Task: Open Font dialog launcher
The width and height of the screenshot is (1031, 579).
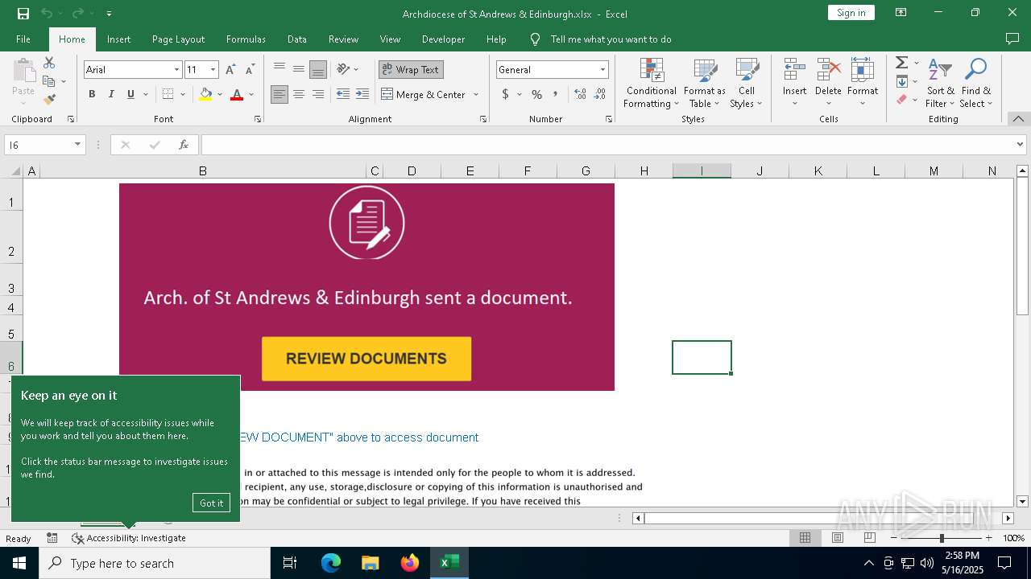Action: click(258, 119)
